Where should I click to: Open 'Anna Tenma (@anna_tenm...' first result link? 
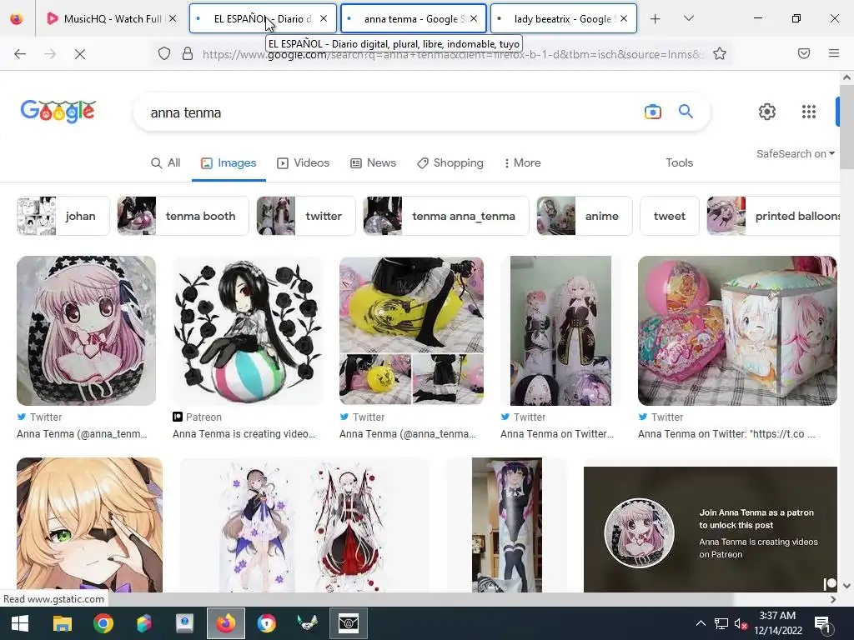coord(82,433)
